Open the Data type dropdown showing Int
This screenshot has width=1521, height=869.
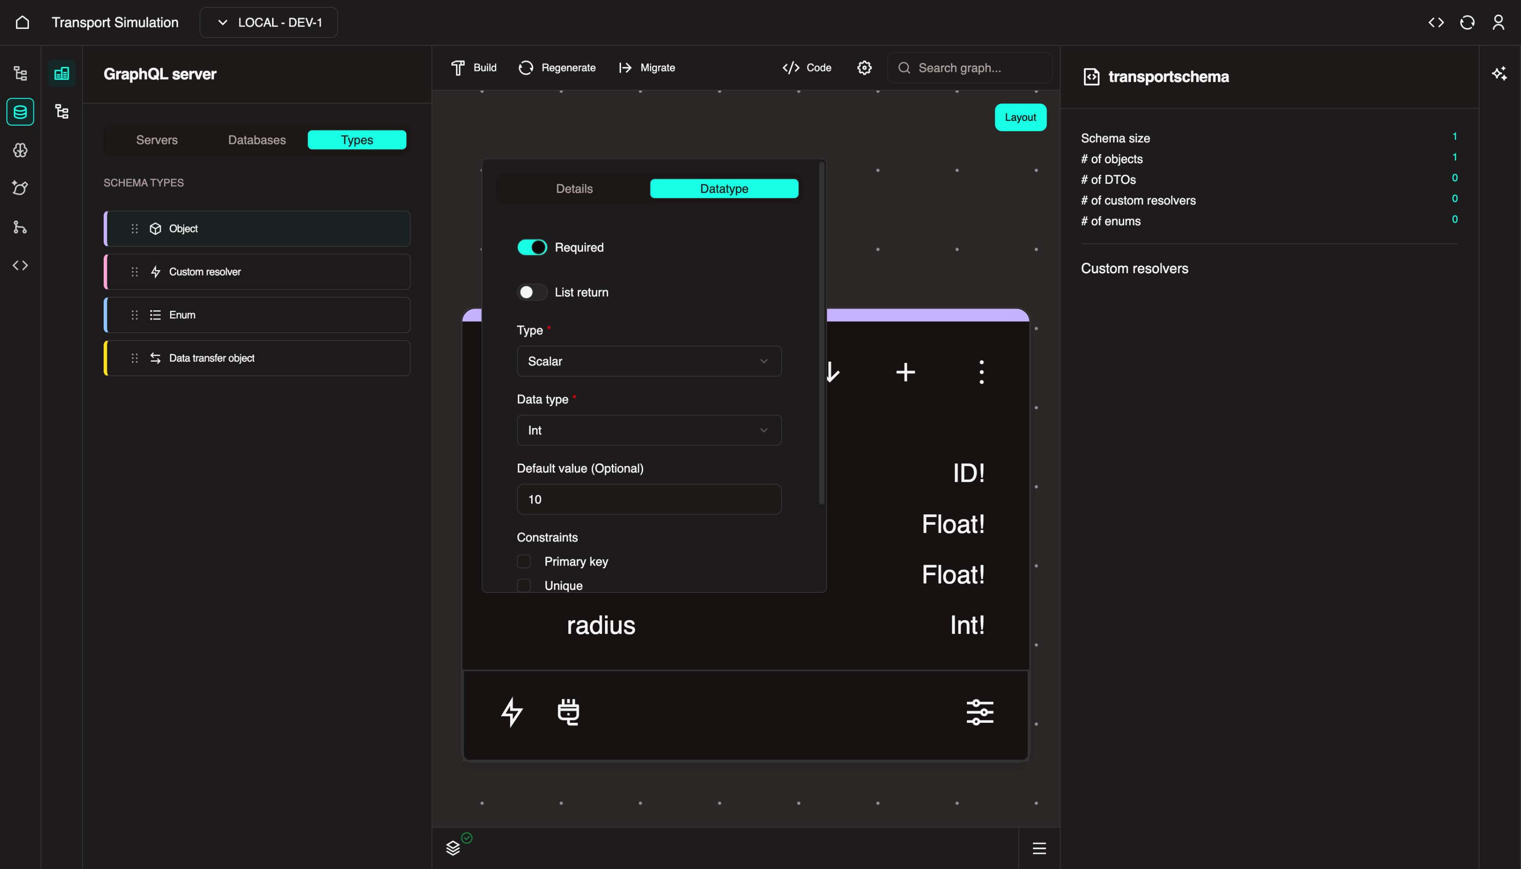649,430
